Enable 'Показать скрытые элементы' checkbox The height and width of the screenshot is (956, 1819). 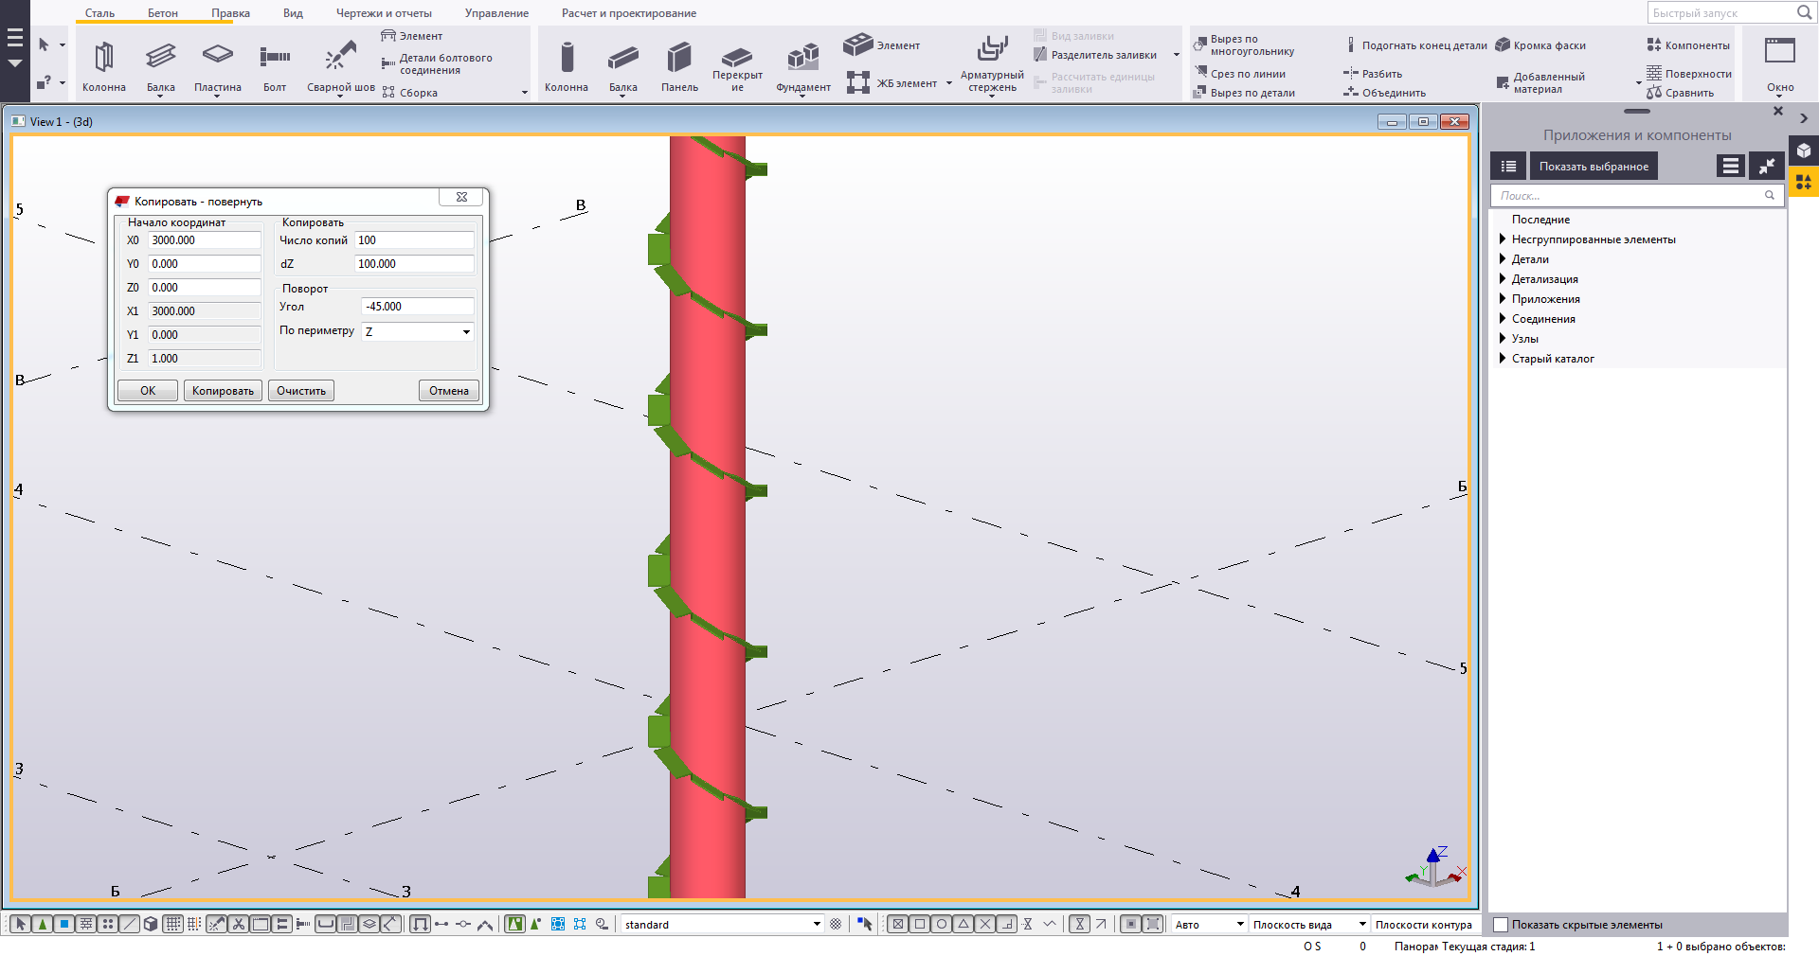tap(1501, 925)
